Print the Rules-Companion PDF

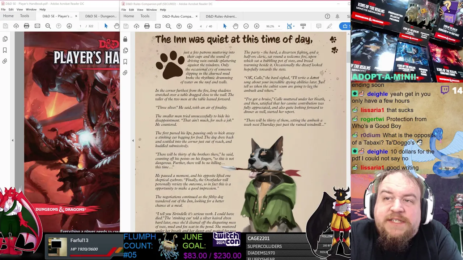(x=147, y=26)
